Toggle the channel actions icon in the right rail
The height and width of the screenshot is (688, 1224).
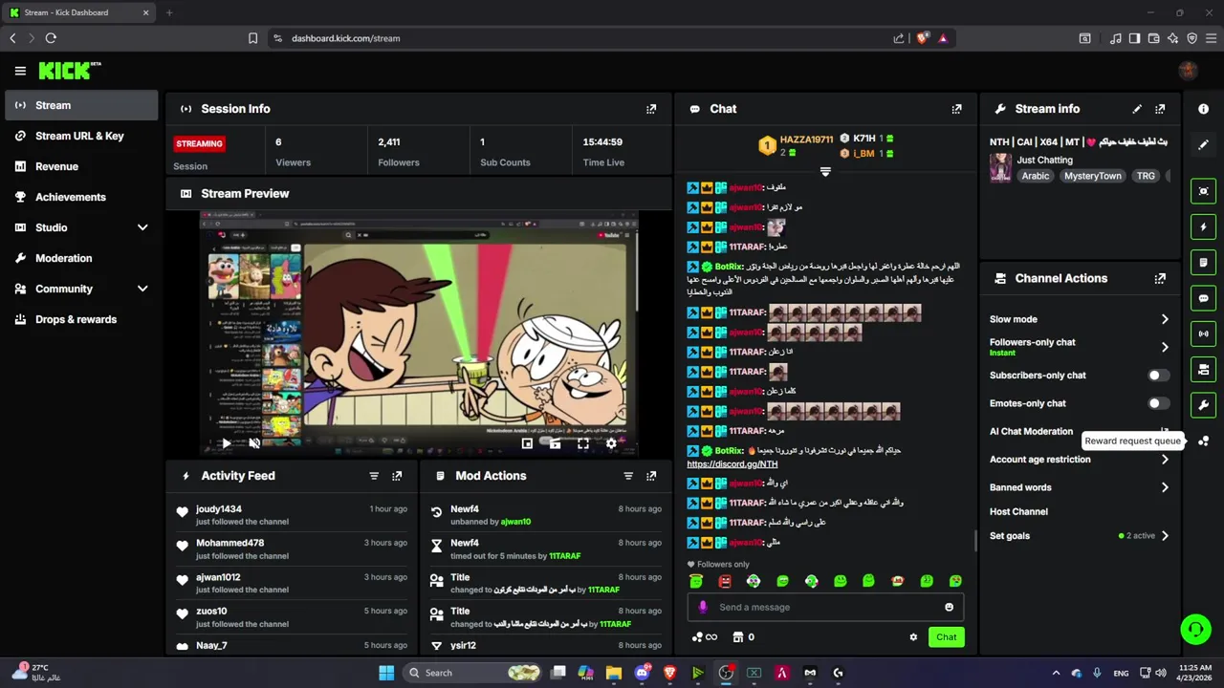(x=1203, y=369)
